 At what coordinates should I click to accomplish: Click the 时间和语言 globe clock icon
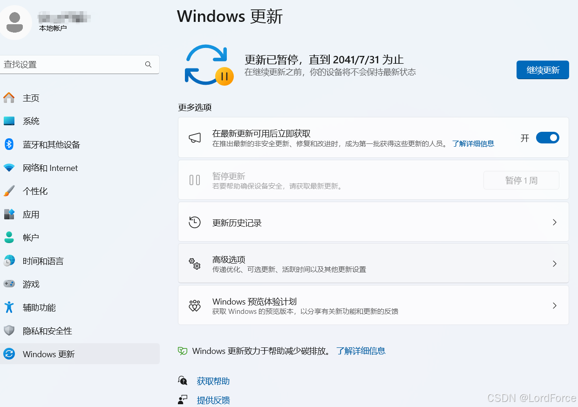9,261
